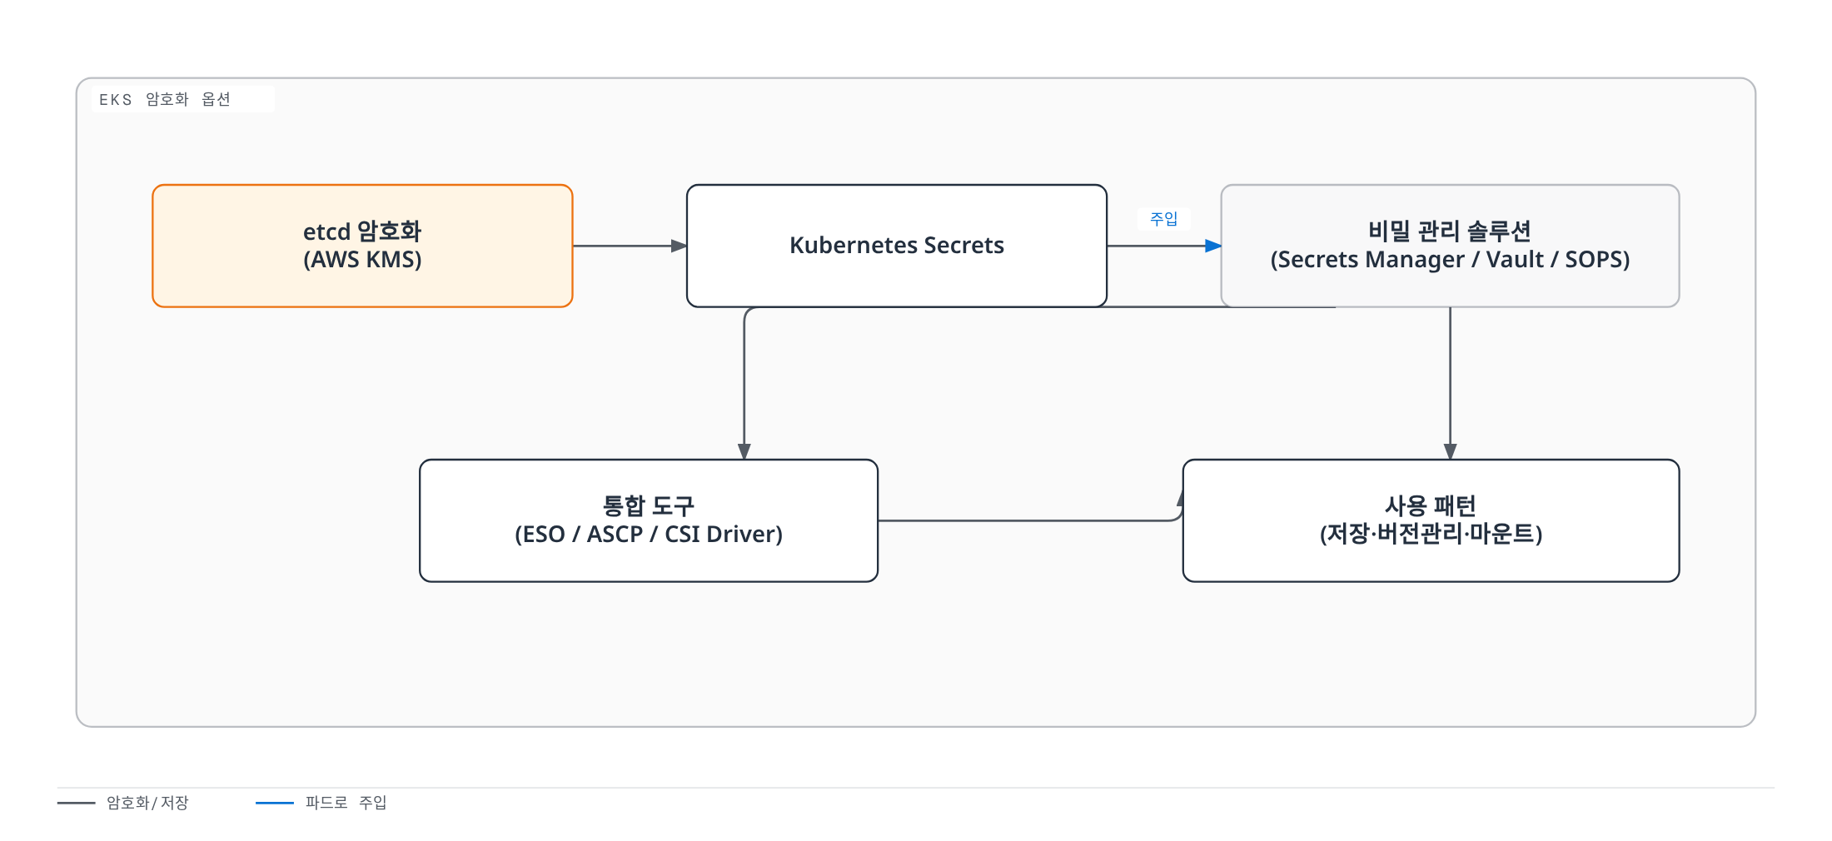The width and height of the screenshot is (1832, 841).
Task: Click the Kubernetes Secrets node
Action: point(897,246)
